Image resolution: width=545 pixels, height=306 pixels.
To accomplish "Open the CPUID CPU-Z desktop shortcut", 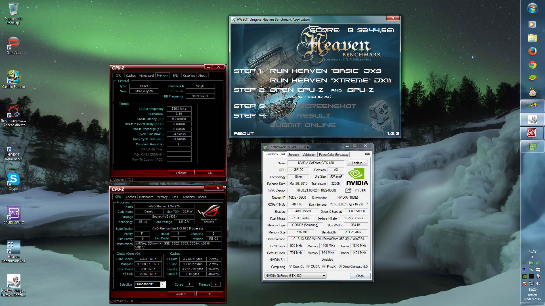I will (13, 215).
